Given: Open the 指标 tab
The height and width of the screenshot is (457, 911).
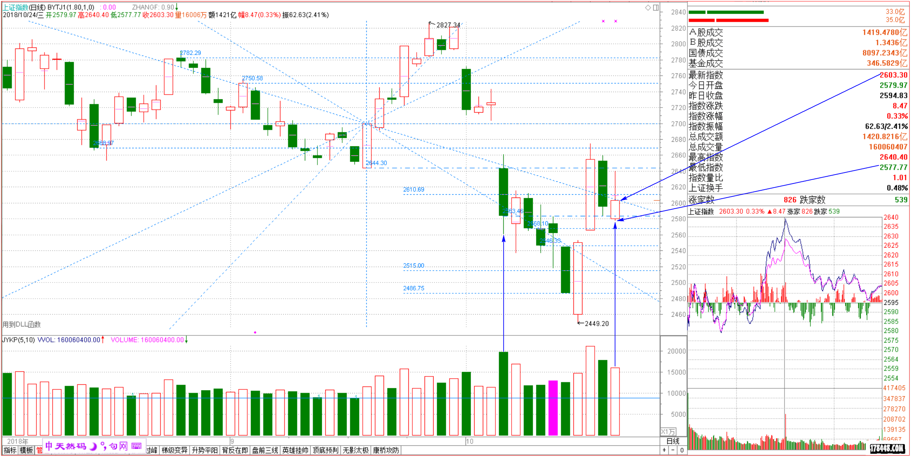Looking at the screenshot, I should 10,450.
